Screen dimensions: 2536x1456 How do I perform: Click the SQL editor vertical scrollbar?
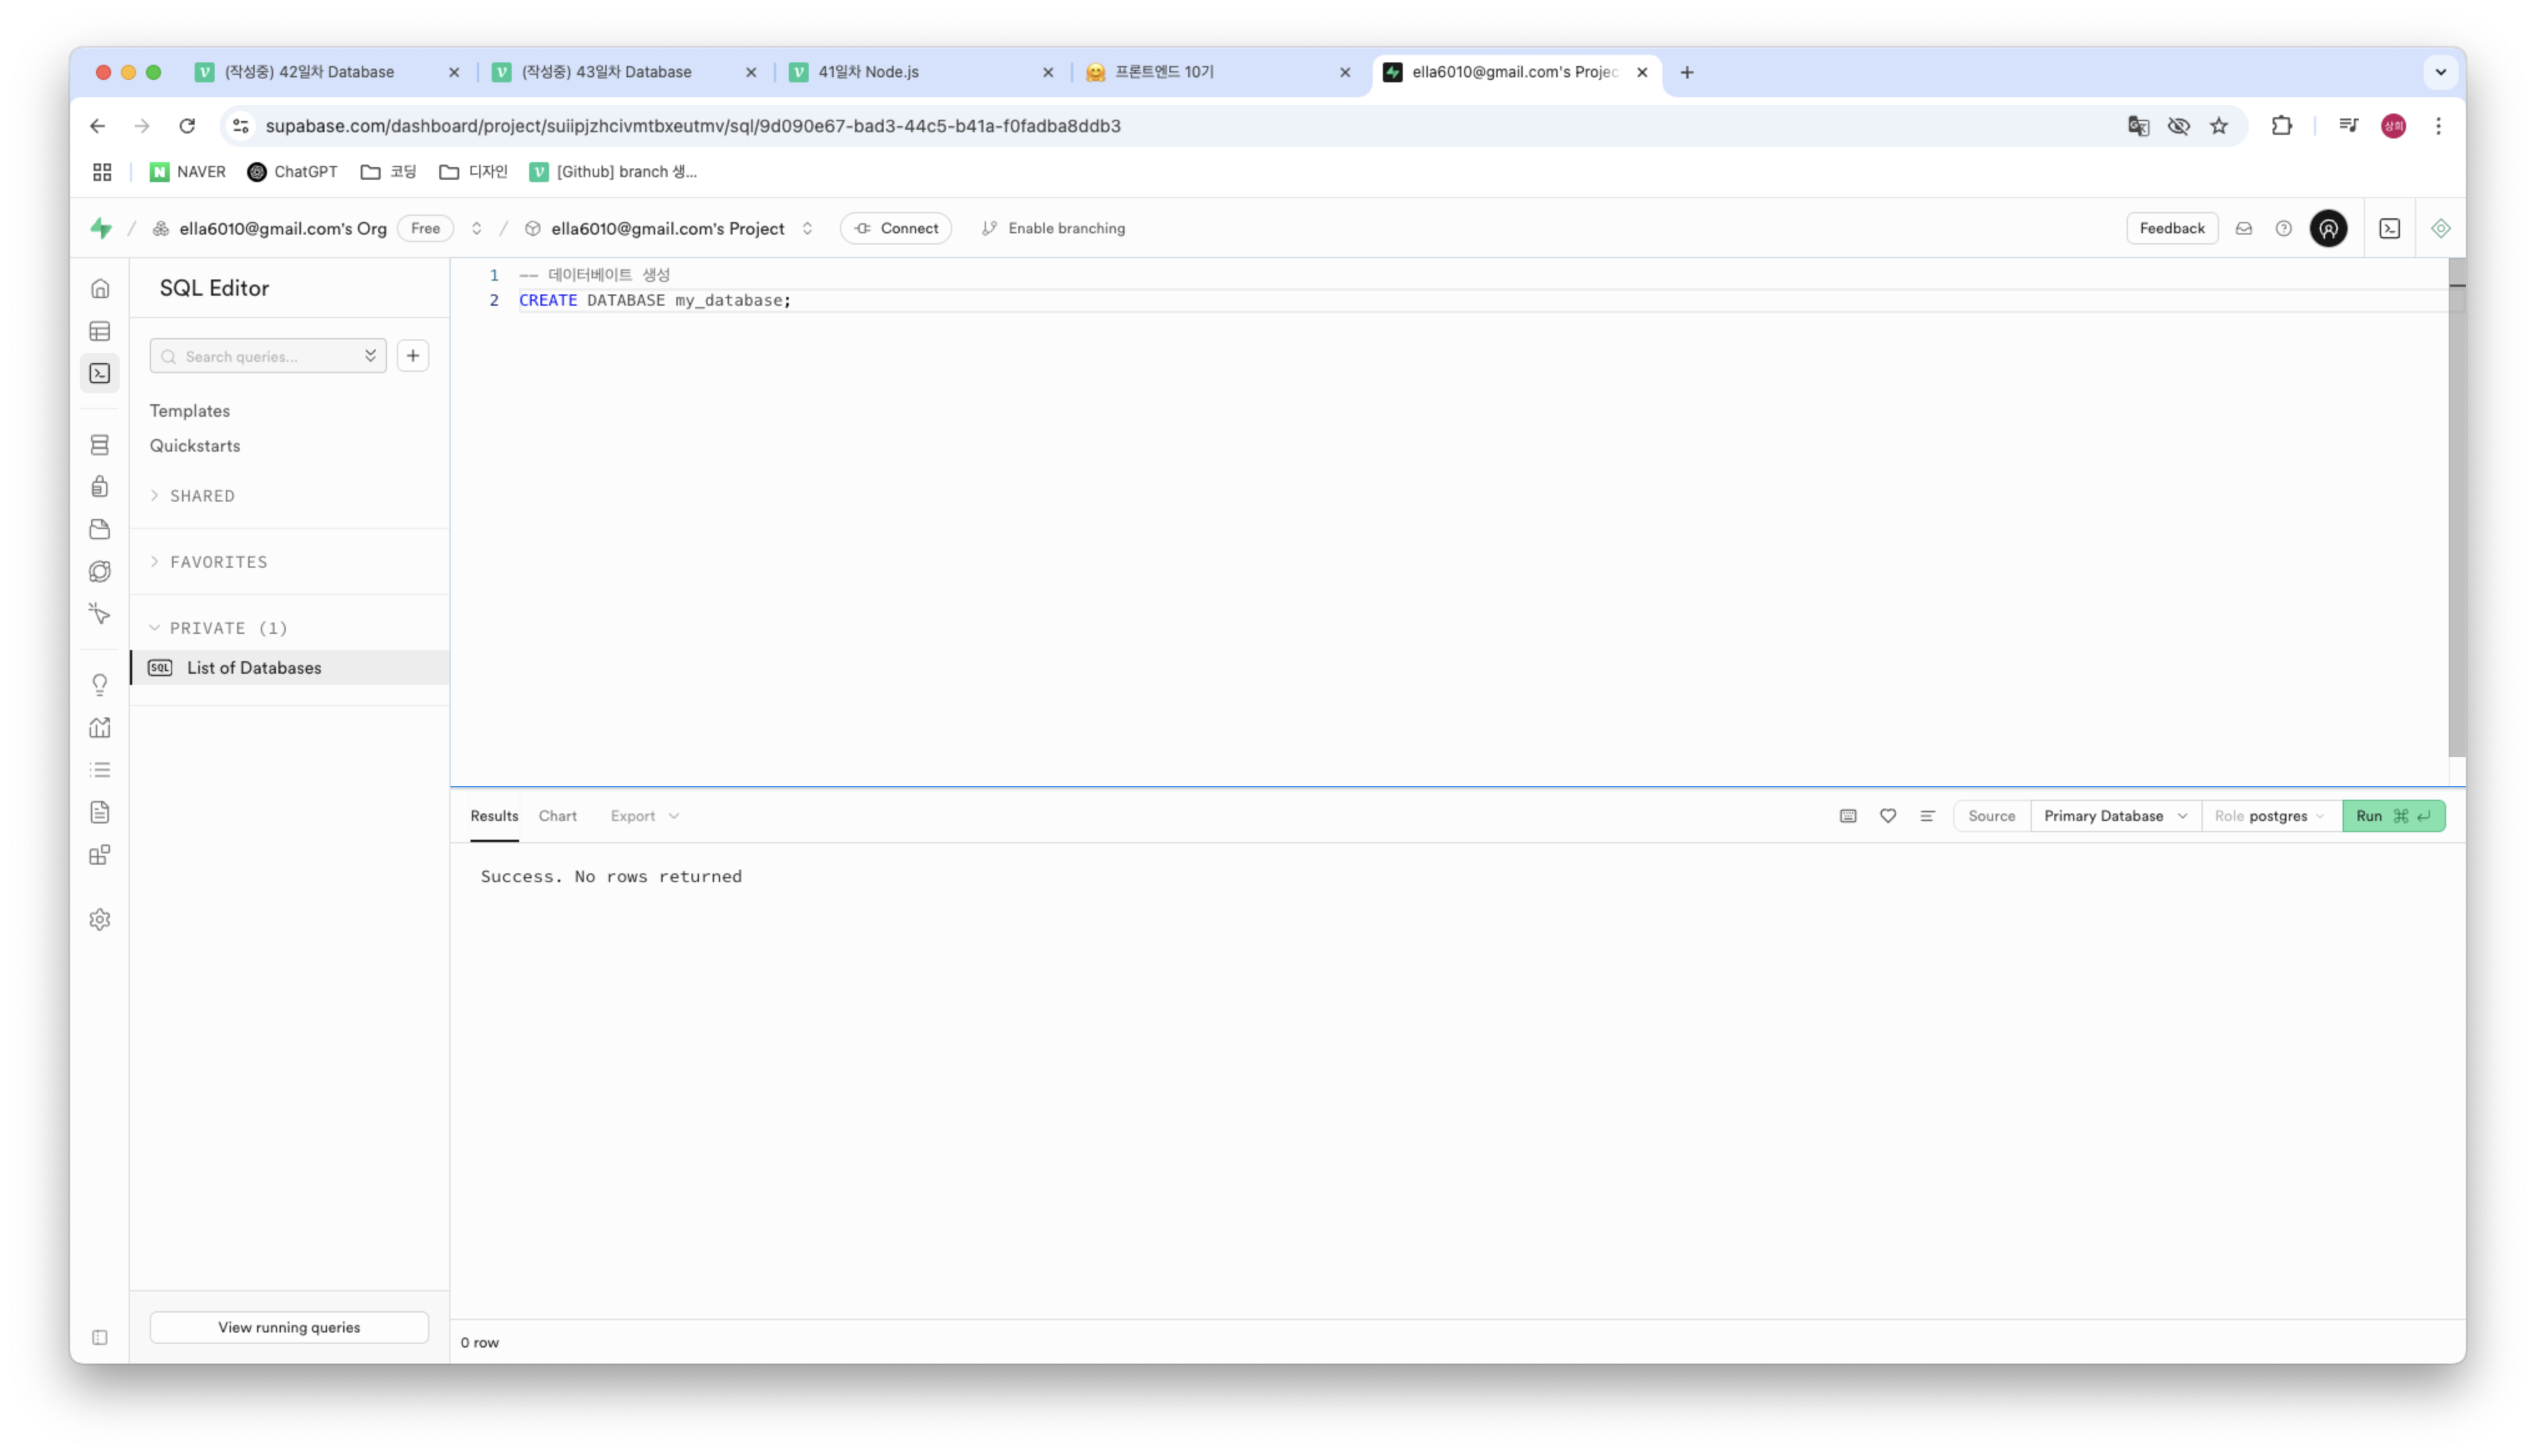click(2456, 507)
